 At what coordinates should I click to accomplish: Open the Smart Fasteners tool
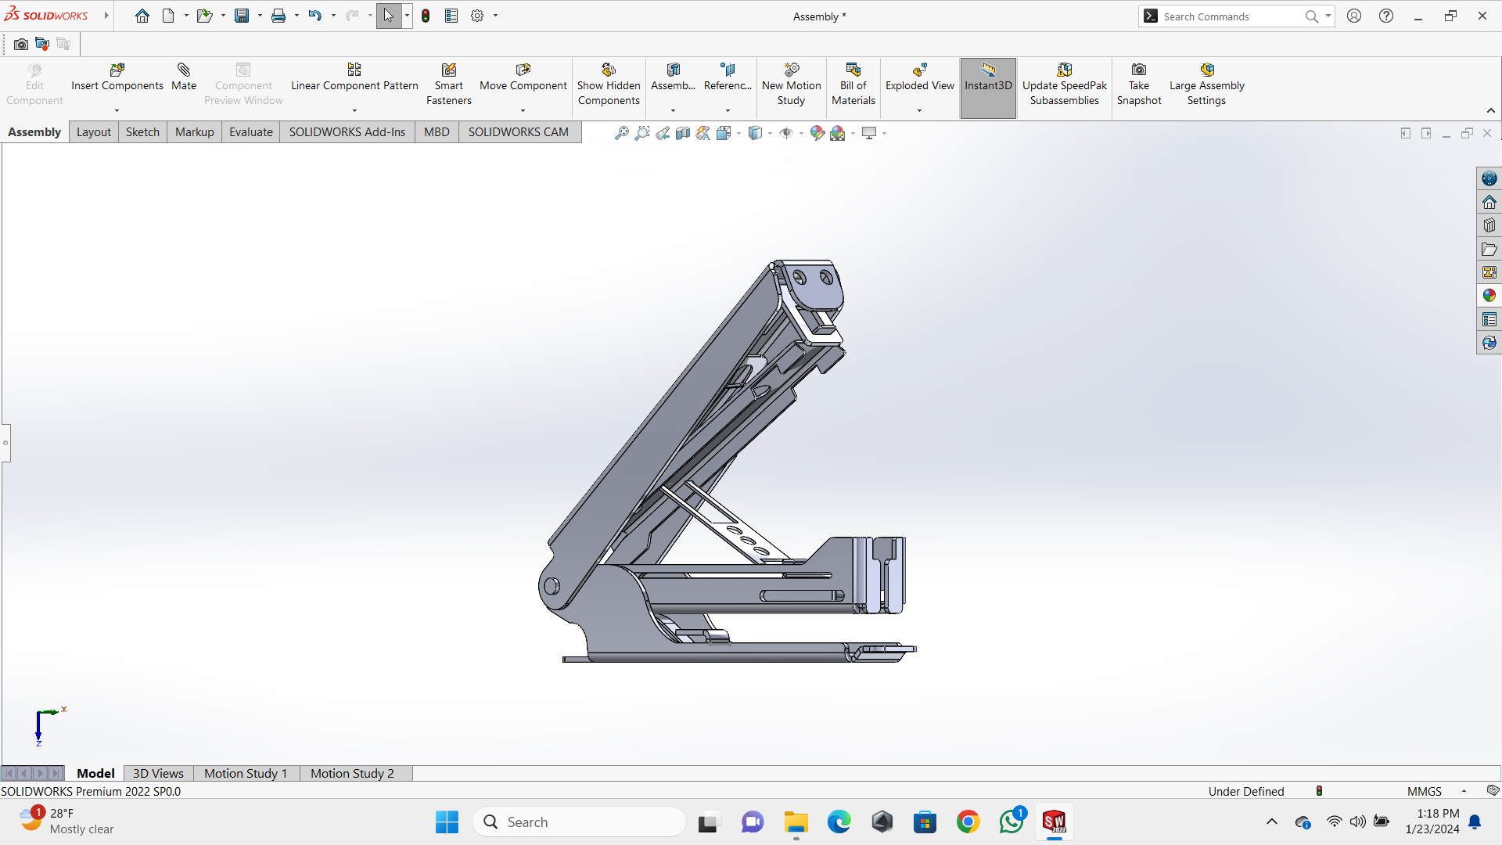(448, 84)
